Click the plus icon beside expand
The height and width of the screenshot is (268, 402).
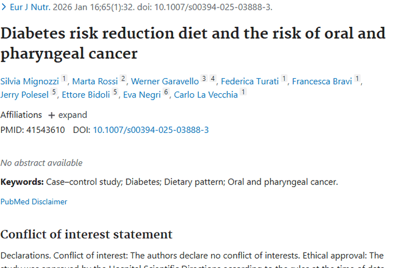click(51, 115)
